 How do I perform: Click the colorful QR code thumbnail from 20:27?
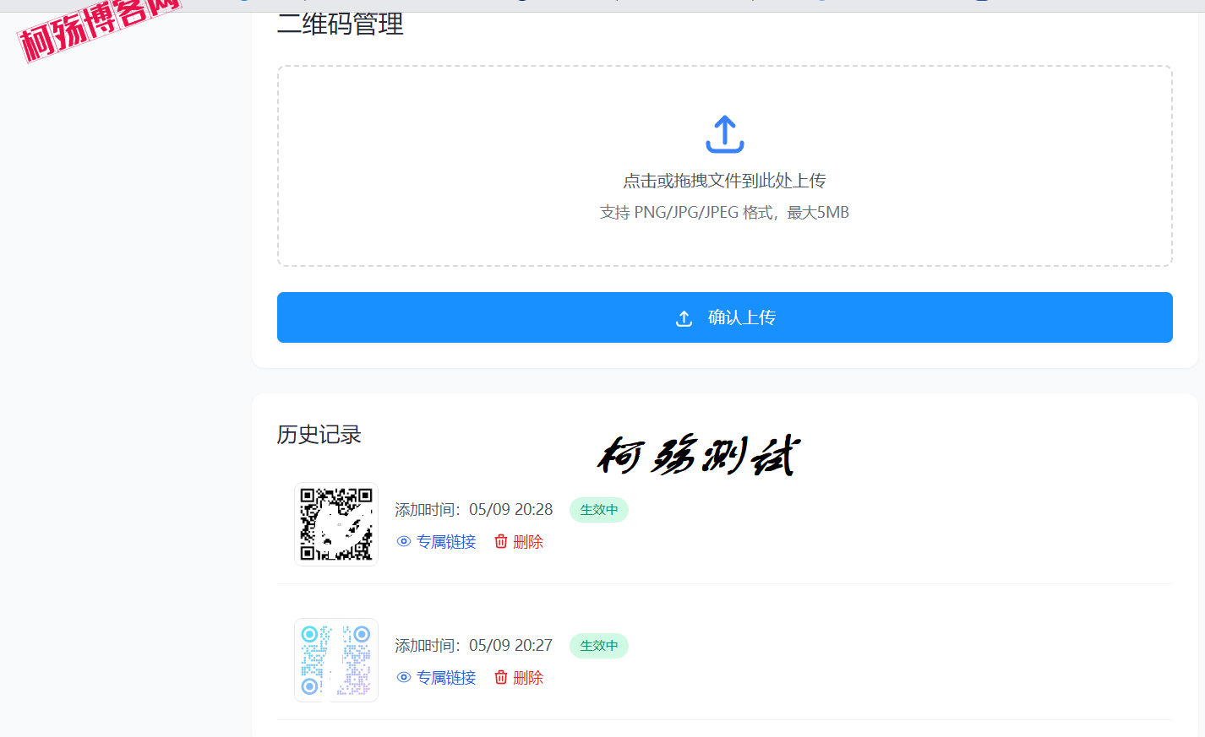(336, 660)
